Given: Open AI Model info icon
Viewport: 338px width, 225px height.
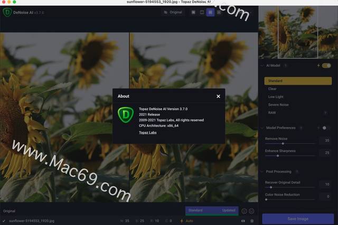Looking at the screenshot, I should [286, 65].
